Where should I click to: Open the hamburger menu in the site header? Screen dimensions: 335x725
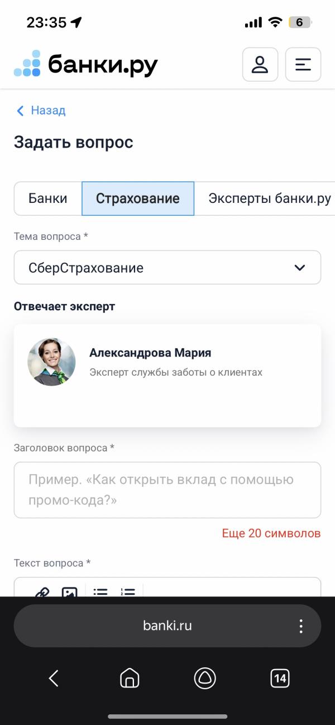pos(303,64)
